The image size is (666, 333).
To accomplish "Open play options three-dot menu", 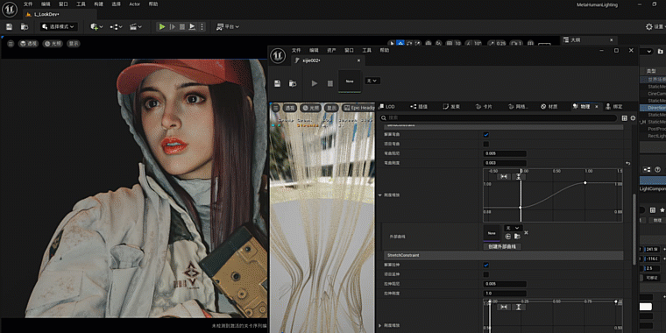I will (202, 27).
